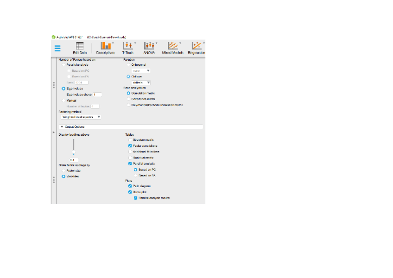Open the ANOVA analysis menu

point(149,48)
